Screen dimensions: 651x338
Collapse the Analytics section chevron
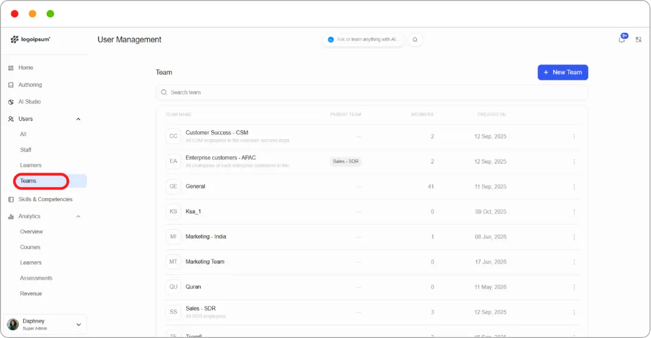(x=78, y=216)
